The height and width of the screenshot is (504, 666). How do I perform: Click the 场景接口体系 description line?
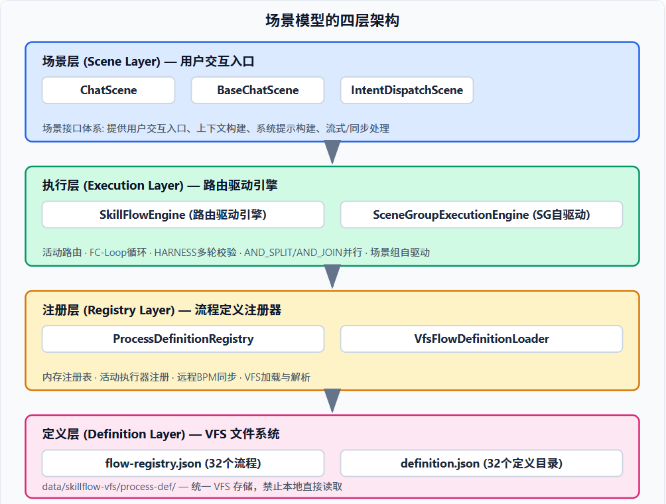216,128
